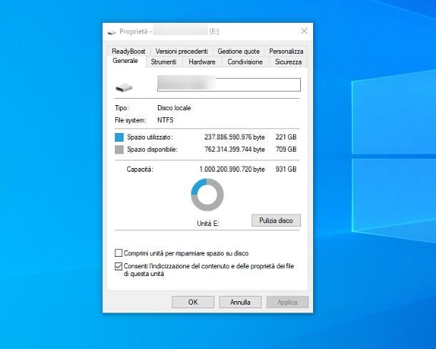The image size is (436, 349).
Task: Click the blue Spazio utilizzato color square
Action: 119,137
